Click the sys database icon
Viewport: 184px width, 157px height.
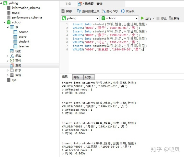click(9, 80)
